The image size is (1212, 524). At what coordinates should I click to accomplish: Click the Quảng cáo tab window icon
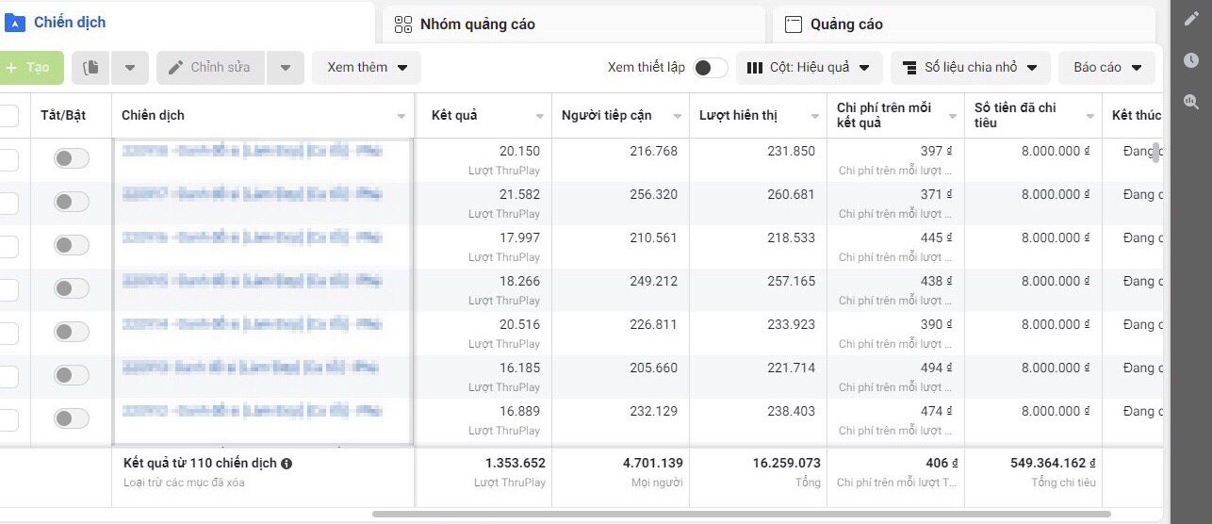click(794, 25)
